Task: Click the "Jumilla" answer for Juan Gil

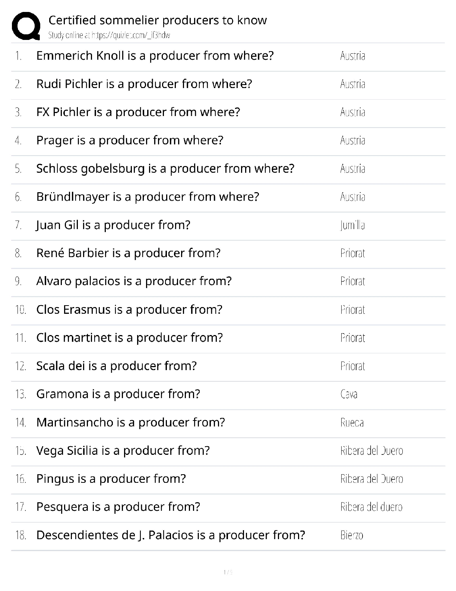Action: 352,225
